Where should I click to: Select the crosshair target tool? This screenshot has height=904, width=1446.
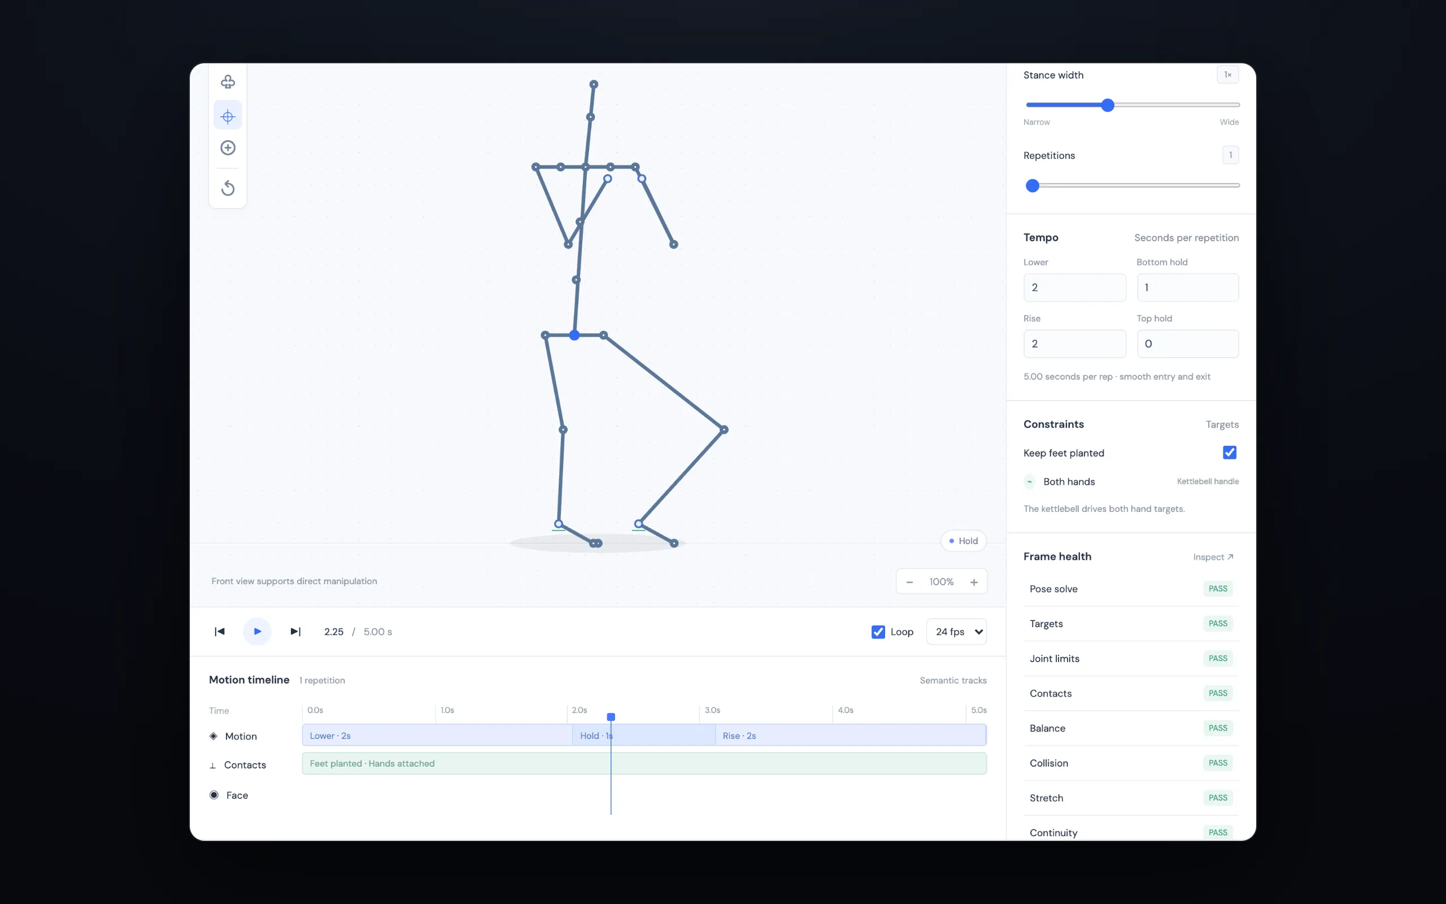click(228, 116)
